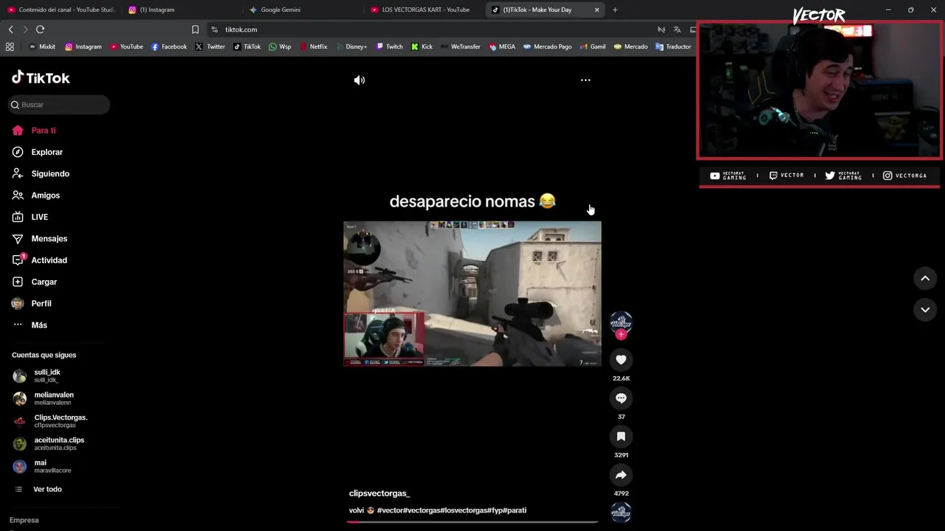Click the video player area
Image resolution: width=945 pixels, height=531 pixels.
point(472,294)
